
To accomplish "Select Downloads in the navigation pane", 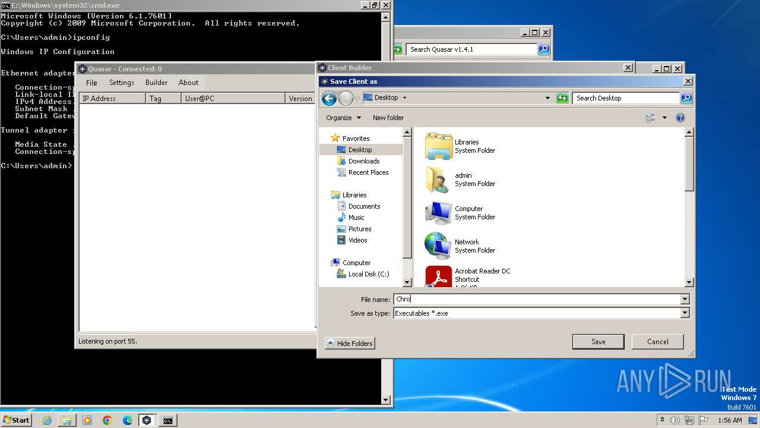I will click(364, 161).
